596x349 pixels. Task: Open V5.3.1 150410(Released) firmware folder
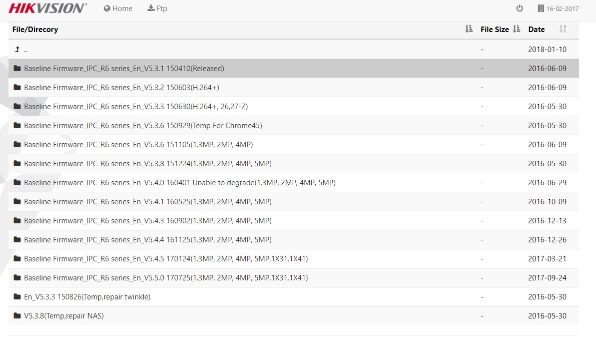[124, 69]
